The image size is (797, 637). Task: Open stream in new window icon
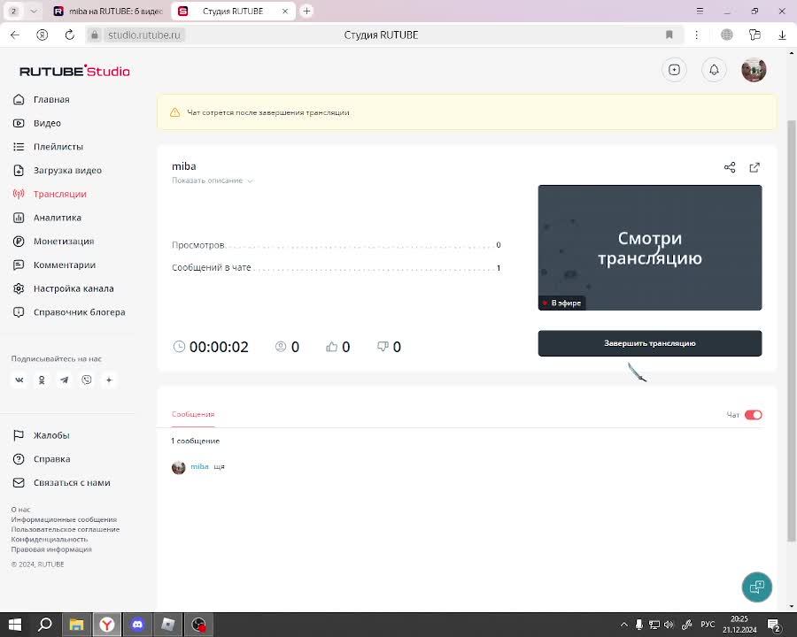point(754,167)
